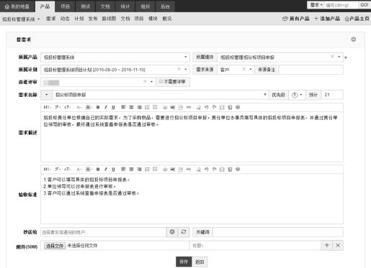Add another attachment row with plus button
This screenshot has height=268, width=371.
coord(327,245)
